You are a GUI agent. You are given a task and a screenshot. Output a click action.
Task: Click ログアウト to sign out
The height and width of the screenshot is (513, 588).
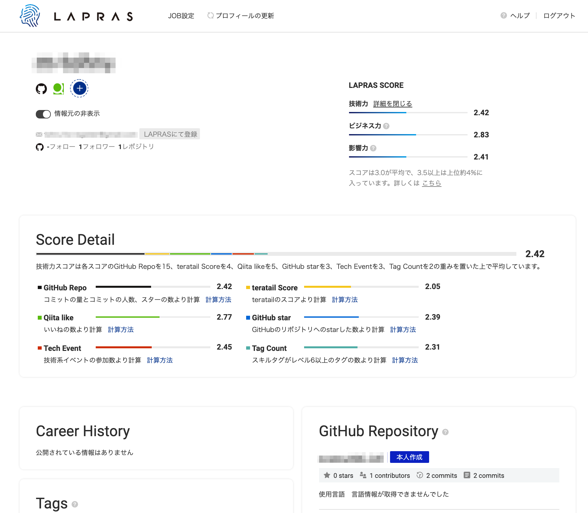pos(559,16)
